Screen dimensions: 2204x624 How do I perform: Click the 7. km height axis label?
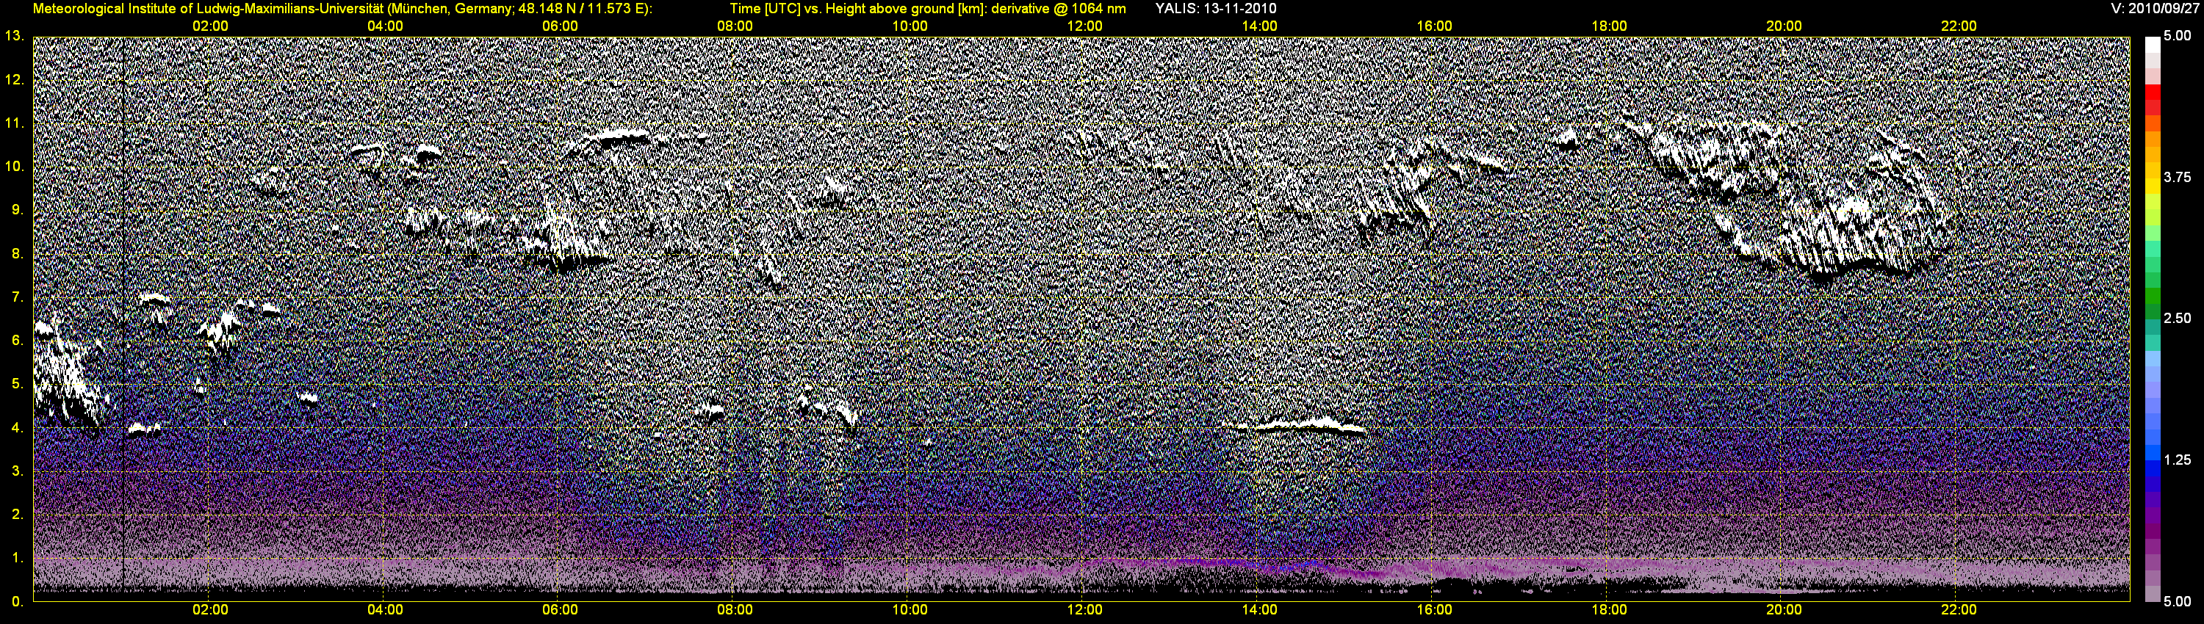[17, 297]
